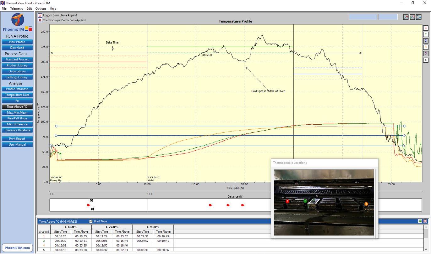Click the middle graph tool icon with green arrow
Viewport: 431px width, 254px height.
(x=412, y=17)
